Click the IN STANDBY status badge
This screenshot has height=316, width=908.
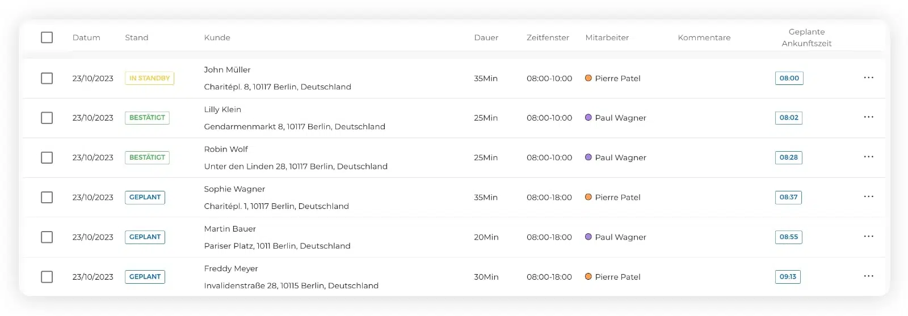[149, 78]
